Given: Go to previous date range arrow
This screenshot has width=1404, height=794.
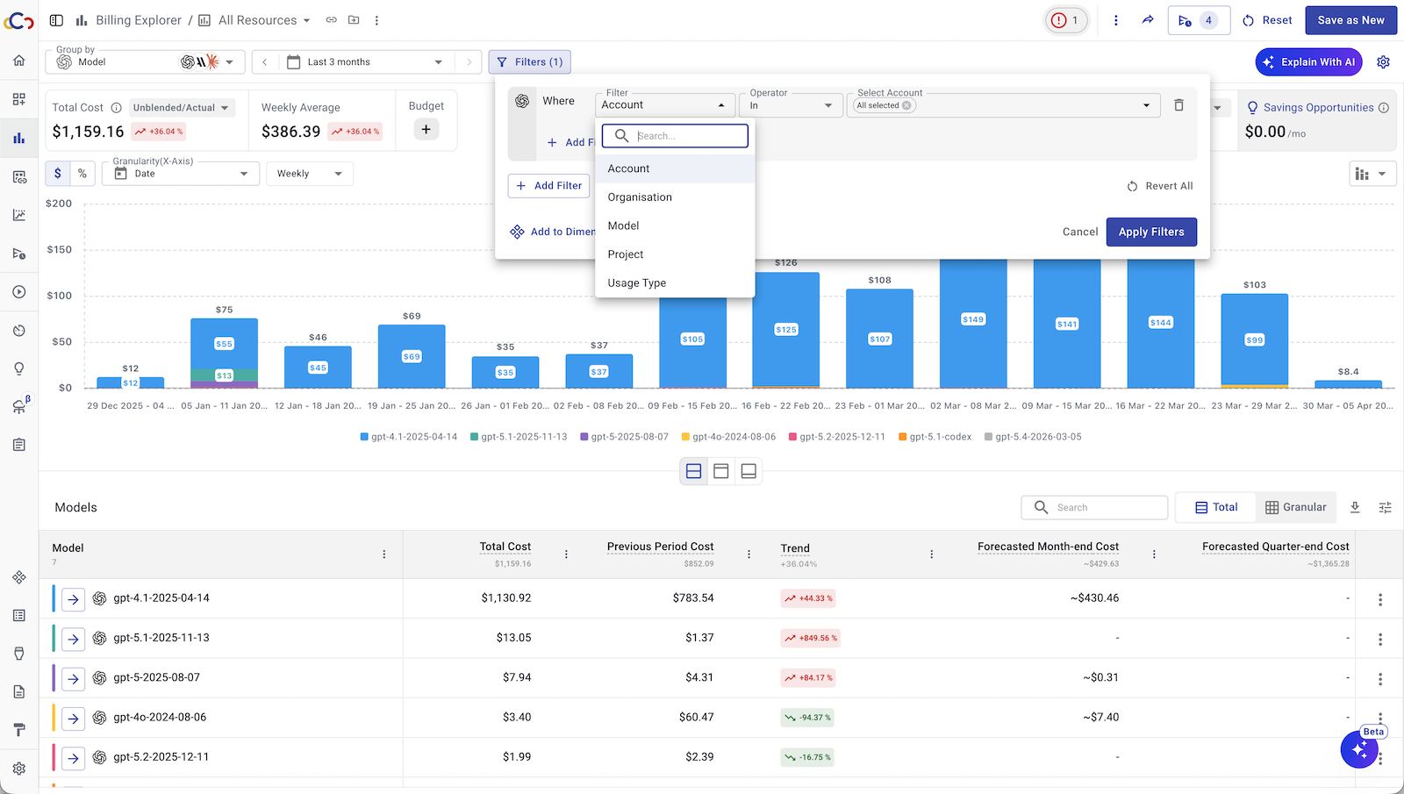Looking at the screenshot, I should pyautogui.click(x=265, y=62).
